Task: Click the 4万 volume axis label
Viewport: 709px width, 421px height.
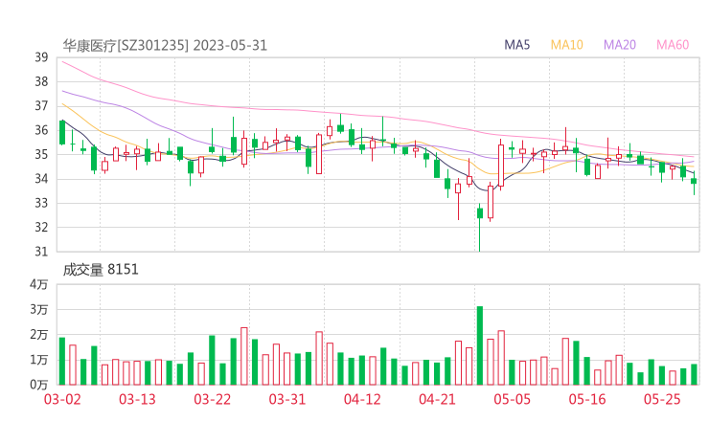Action: point(39,284)
